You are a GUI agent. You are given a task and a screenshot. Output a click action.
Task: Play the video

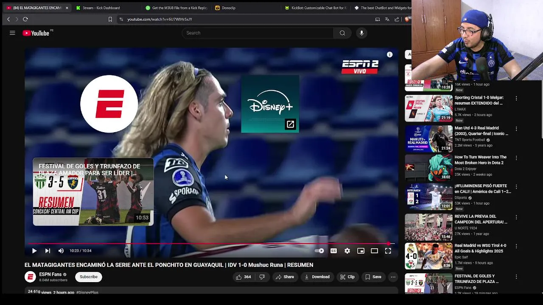pos(34,251)
